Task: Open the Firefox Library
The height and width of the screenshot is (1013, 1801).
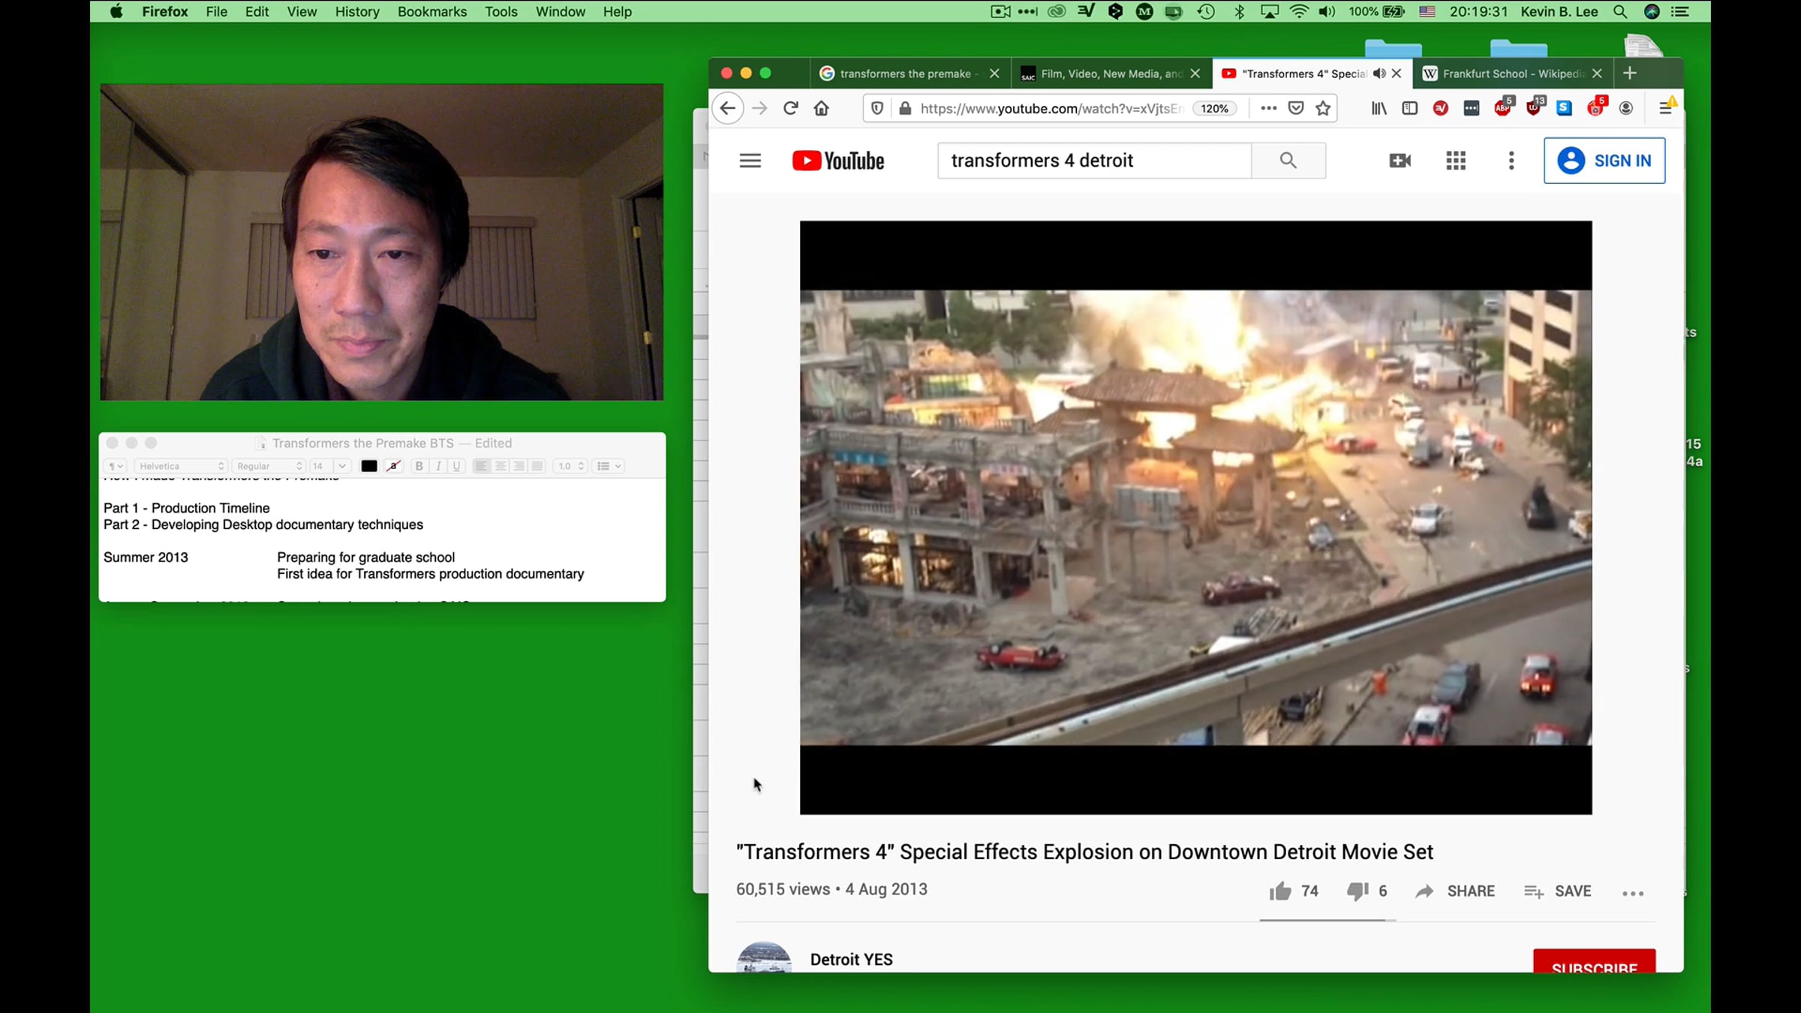Action: 1379,108
